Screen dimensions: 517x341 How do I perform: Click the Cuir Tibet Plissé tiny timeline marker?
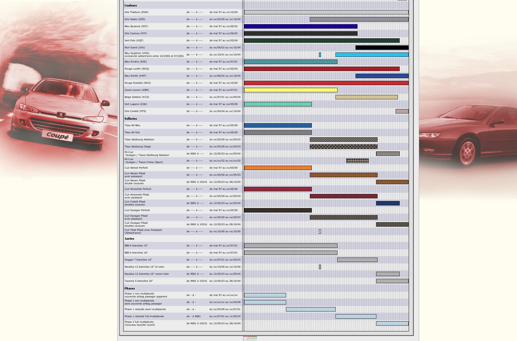320,232
